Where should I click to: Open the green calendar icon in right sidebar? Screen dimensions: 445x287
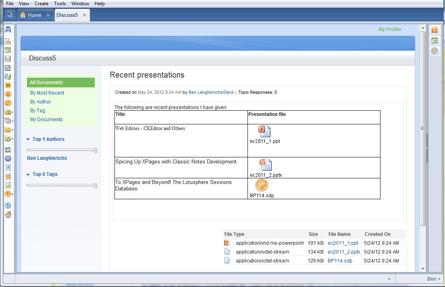click(x=435, y=40)
